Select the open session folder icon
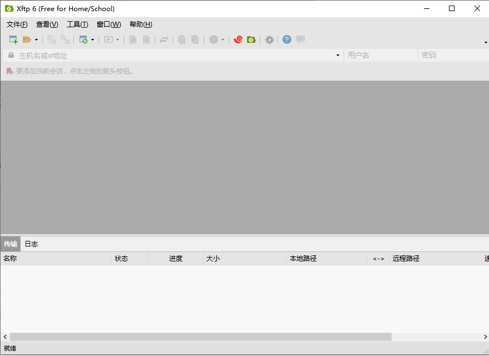489x356 pixels. (26, 39)
